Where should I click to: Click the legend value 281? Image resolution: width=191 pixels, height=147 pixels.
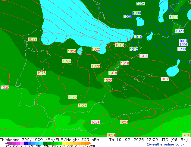[x=39, y=146]
